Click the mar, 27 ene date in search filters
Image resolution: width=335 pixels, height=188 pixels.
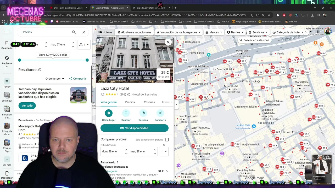58,44
